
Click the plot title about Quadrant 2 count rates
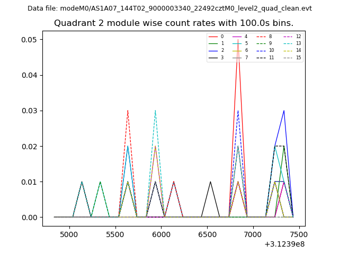click(174, 23)
